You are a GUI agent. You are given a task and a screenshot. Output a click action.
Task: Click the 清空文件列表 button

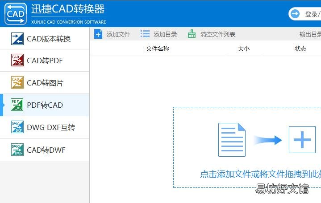212,34
